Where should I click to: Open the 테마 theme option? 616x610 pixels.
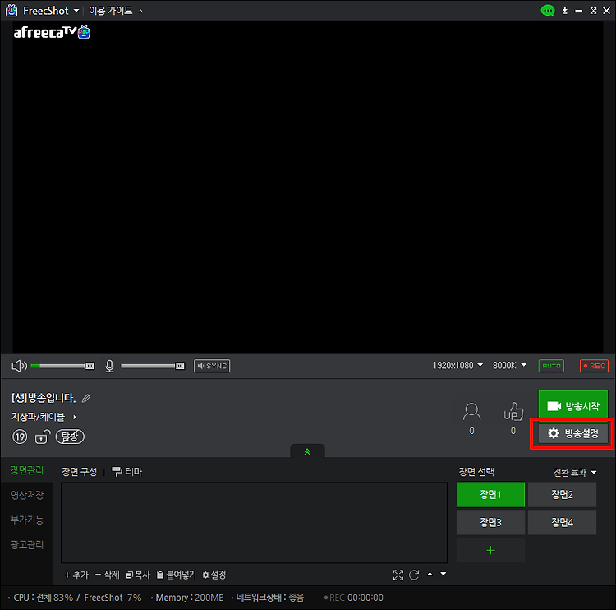pos(126,472)
